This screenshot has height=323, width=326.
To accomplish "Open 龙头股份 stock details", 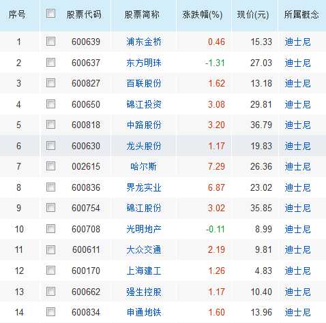I will tap(144, 146).
